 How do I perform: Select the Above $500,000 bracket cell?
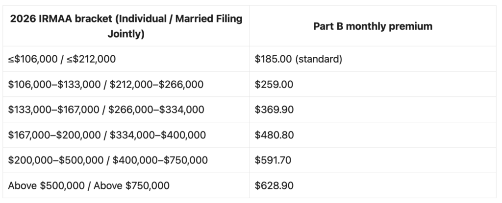coord(126,185)
